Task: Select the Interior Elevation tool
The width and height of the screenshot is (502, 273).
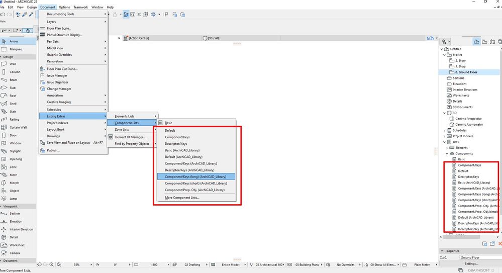Action: [x=18, y=229]
